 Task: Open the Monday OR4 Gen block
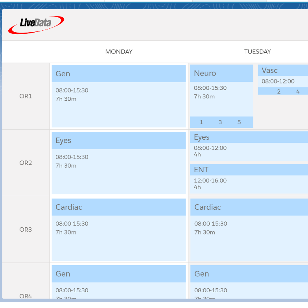click(119, 282)
